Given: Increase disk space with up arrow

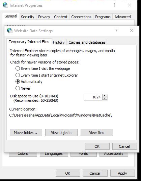Looking at the screenshot, I should coord(105,96).
